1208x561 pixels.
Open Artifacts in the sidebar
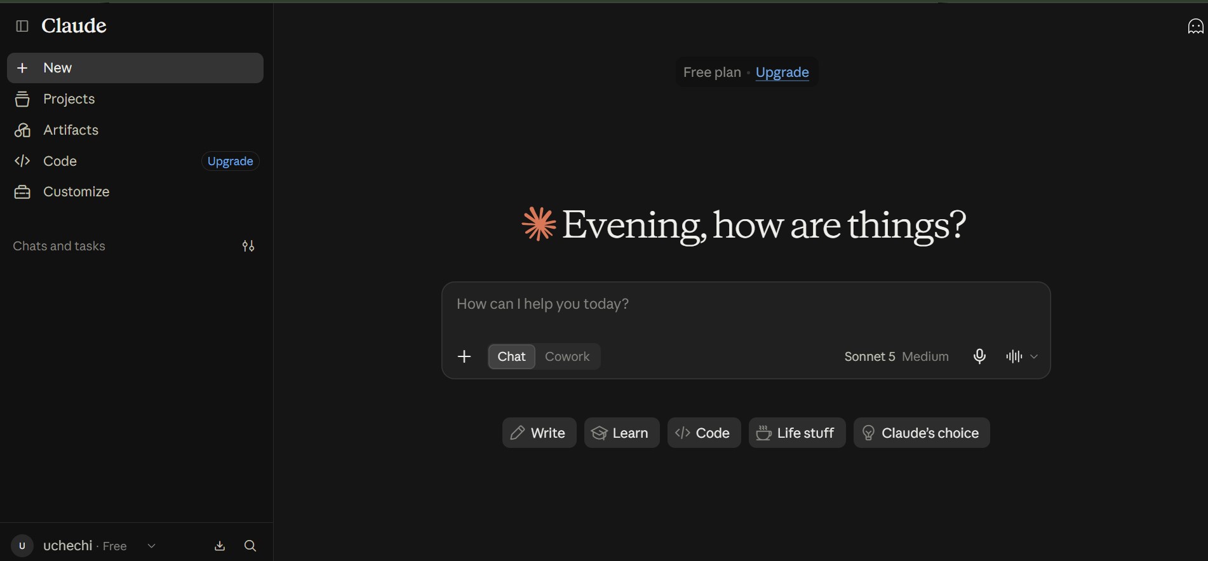point(135,130)
